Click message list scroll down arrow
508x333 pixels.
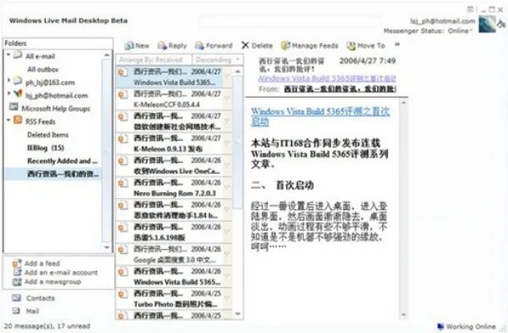pyautogui.click(x=238, y=314)
